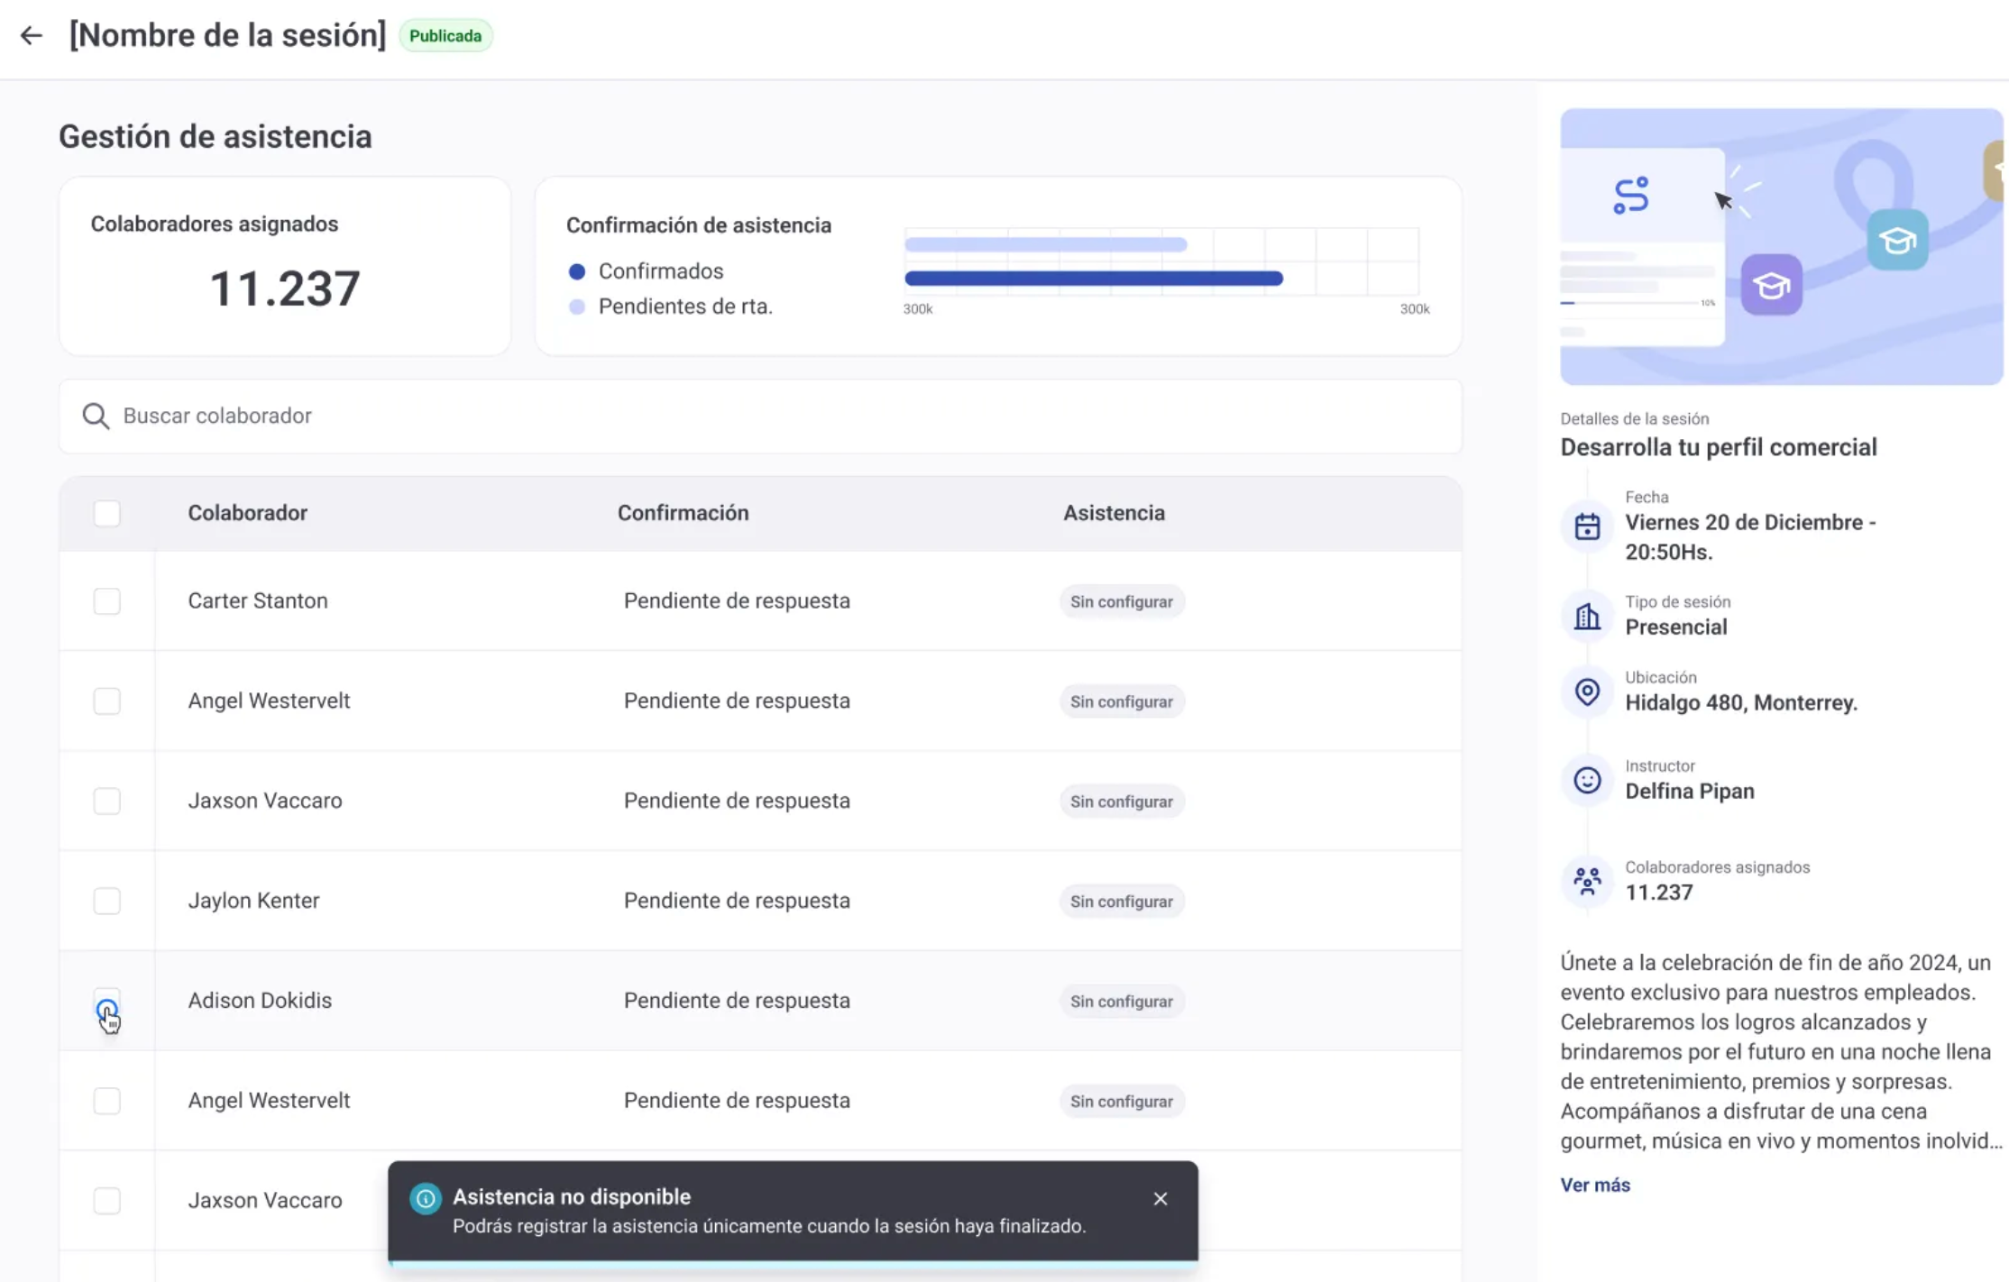2009x1282 pixels.
Task: Toggle the select-all header checkbox
Action: [x=106, y=513]
